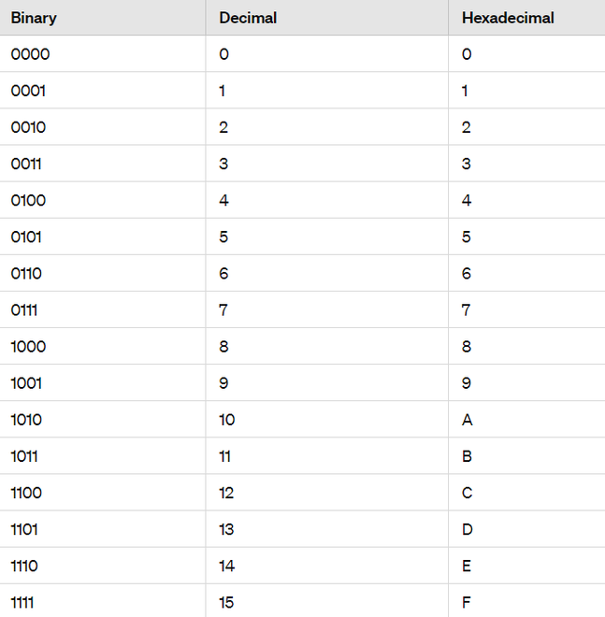Viewport: 605px width, 617px height.
Task: Click the Binary column header
Action: 34,18
